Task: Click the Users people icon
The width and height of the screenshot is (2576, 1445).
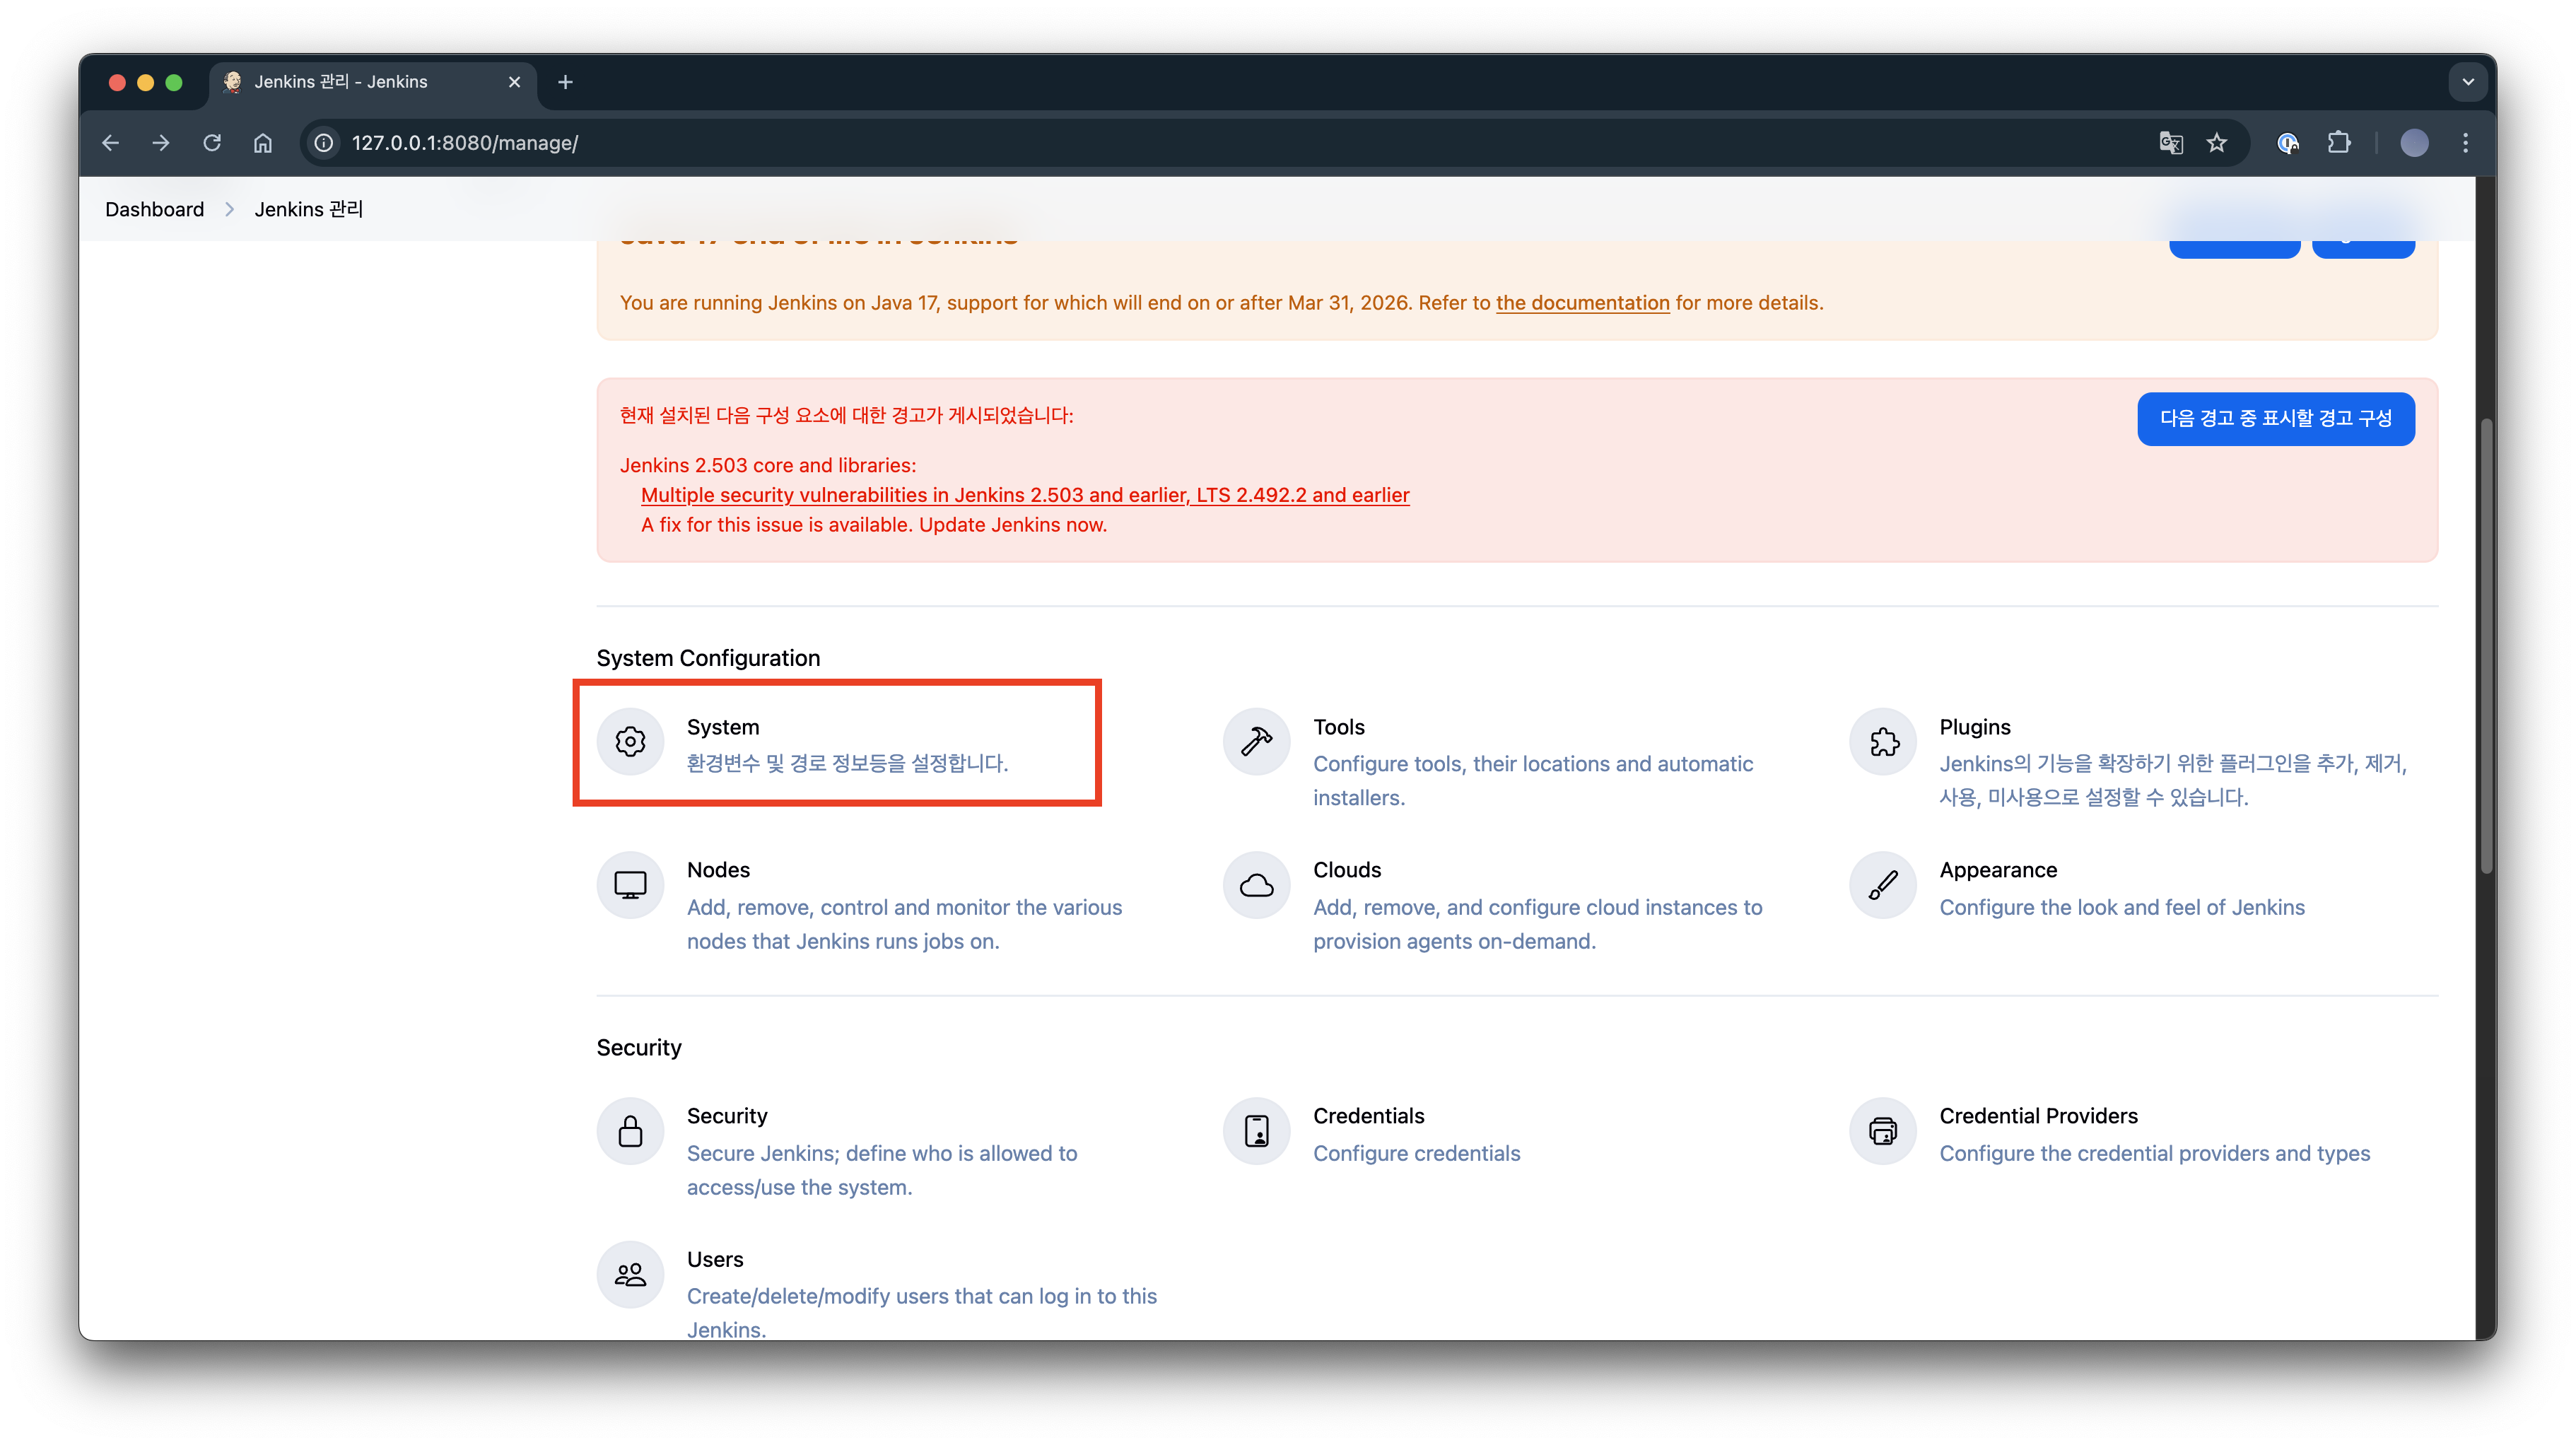Action: [630, 1274]
